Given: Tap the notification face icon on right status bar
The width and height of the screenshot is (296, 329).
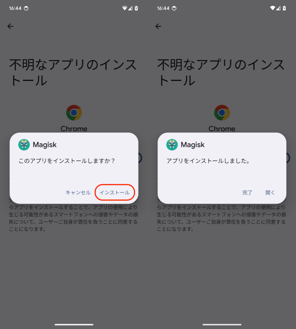Looking at the screenshot, I should (x=174, y=8).
